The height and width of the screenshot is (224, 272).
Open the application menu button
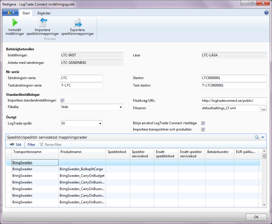(x=10, y=13)
